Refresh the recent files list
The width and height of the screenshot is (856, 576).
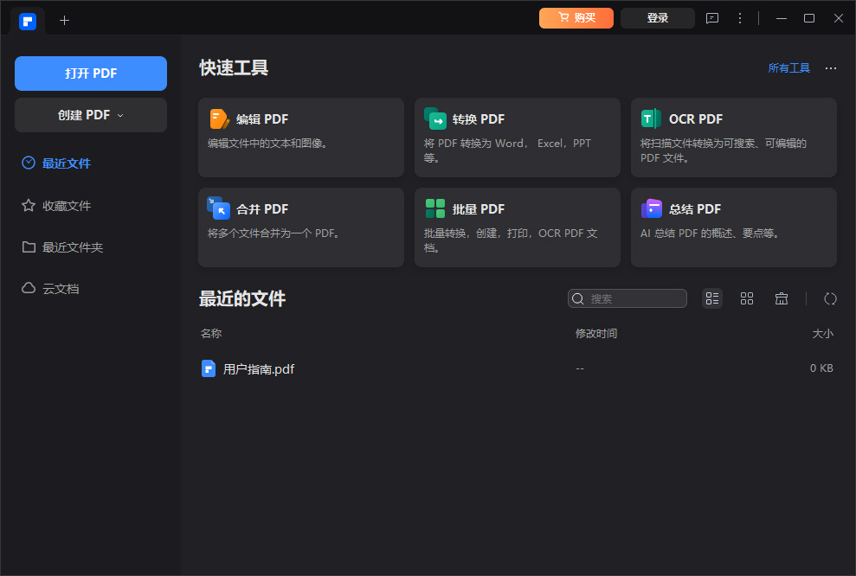830,298
